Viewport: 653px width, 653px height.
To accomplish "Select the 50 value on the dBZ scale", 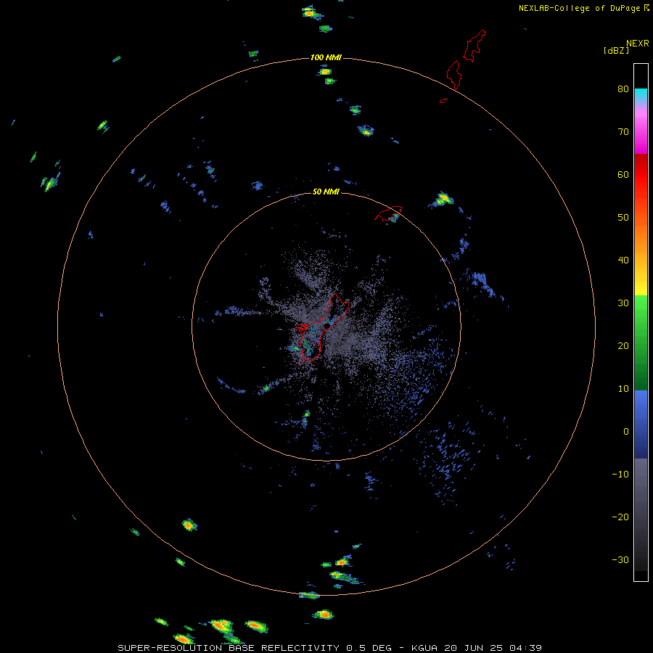I will point(623,218).
